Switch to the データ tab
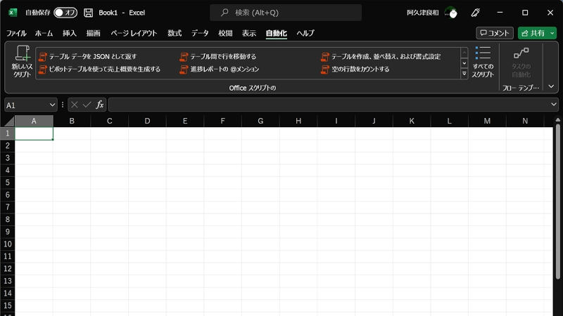 coord(200,33)
